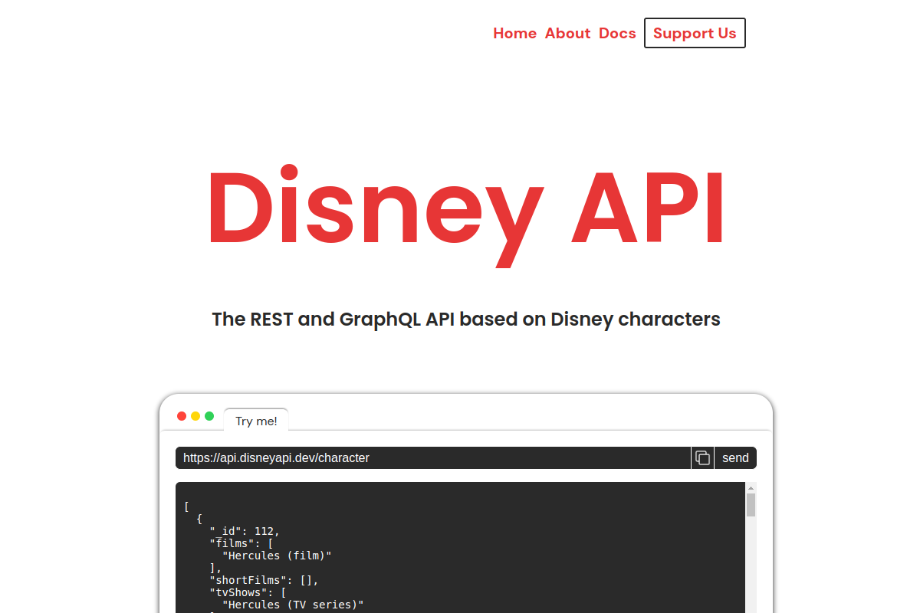Click the response panel scrollbar thumb
This screenshot has width=920, height=613.
click(751, 505)
